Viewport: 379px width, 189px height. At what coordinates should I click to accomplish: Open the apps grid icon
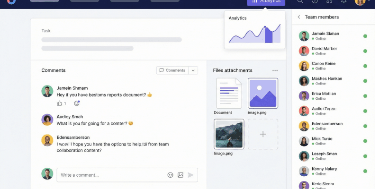pos(329,1)
